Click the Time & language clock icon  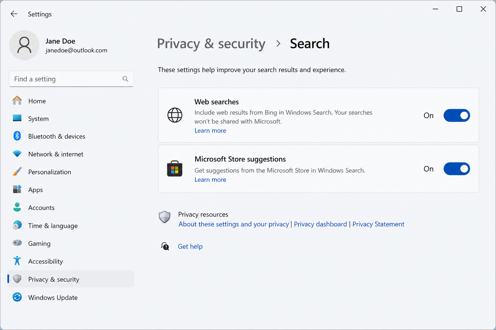coord(17,225)
